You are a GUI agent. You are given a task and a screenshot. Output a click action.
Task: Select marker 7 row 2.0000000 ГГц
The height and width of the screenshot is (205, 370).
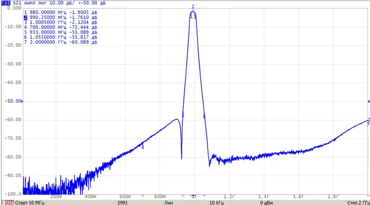coord(61,42)
